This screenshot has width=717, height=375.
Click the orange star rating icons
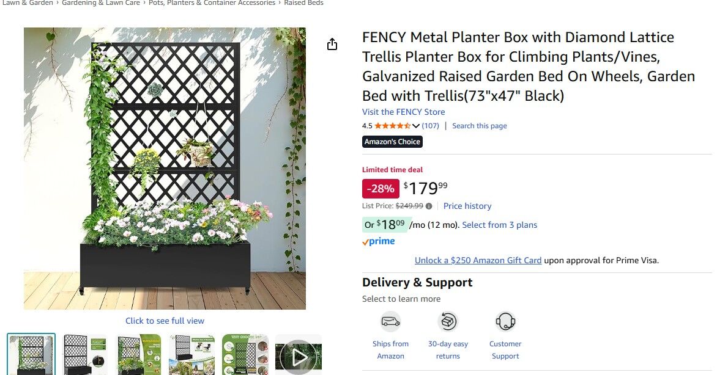pyautogui.click(x=392, y=126)
